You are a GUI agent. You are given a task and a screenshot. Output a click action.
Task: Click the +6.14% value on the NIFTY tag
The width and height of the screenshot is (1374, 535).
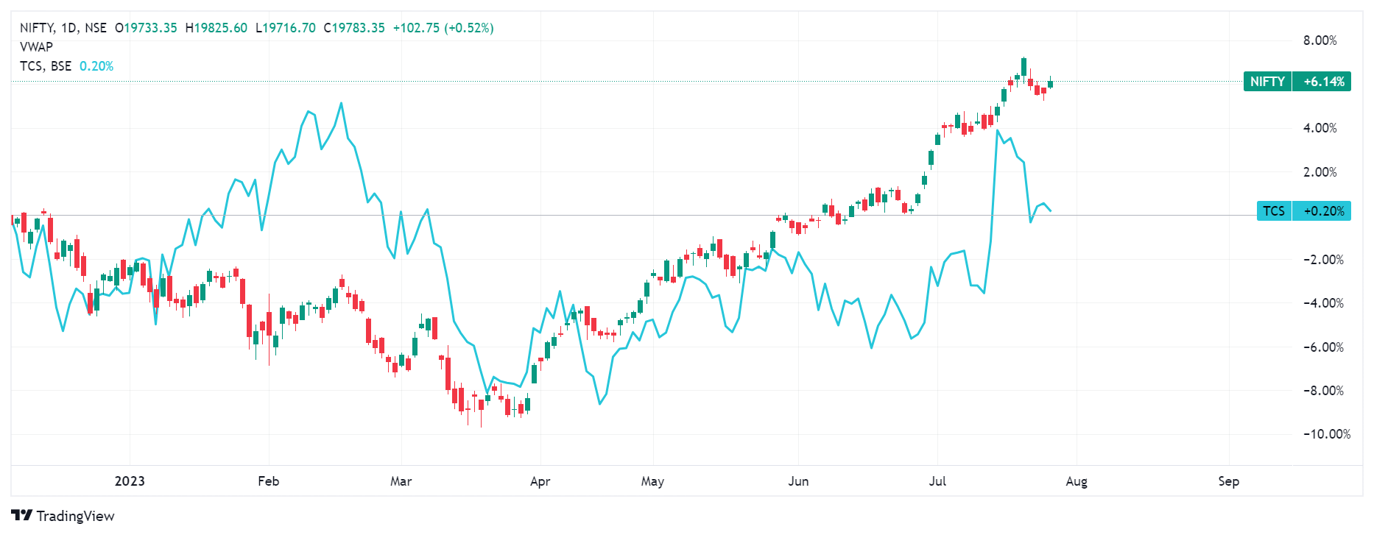click(1323, 82)
